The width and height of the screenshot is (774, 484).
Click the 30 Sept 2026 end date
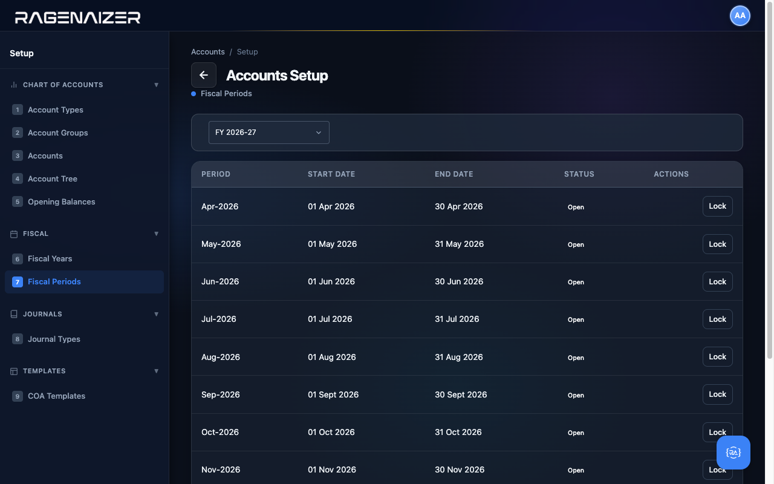(461, 394)
